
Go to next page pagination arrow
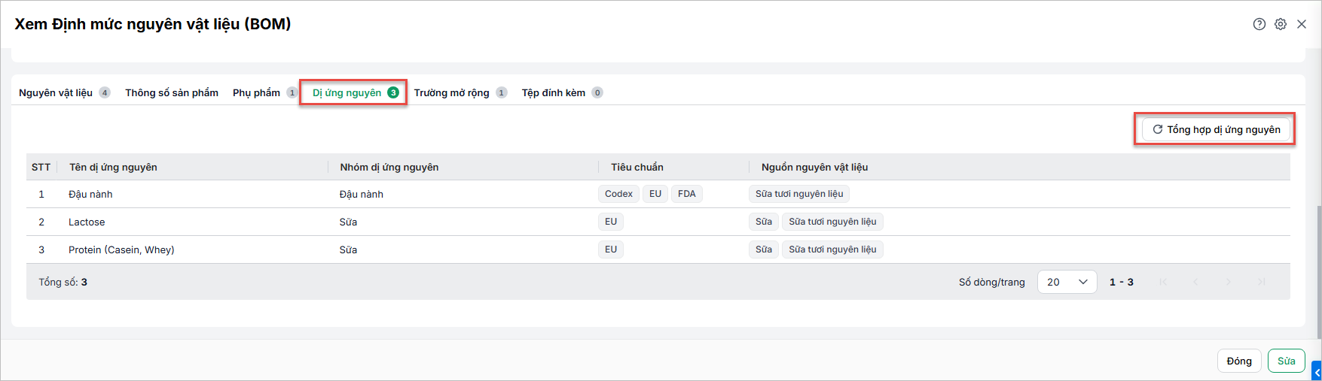(x=1228, y=282)
